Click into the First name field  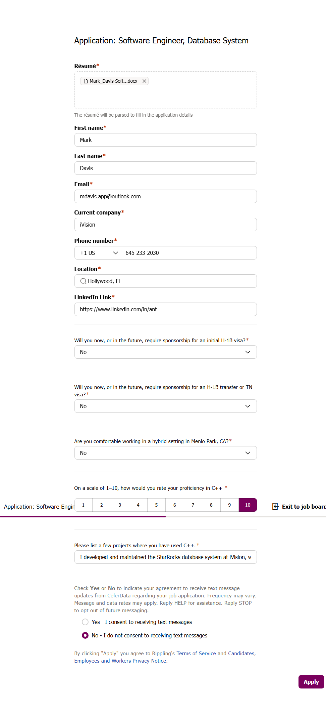coord(165,140)
